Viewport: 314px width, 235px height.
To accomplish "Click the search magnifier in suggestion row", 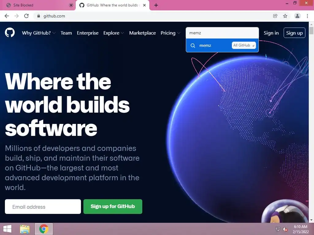I will [193, 46].
